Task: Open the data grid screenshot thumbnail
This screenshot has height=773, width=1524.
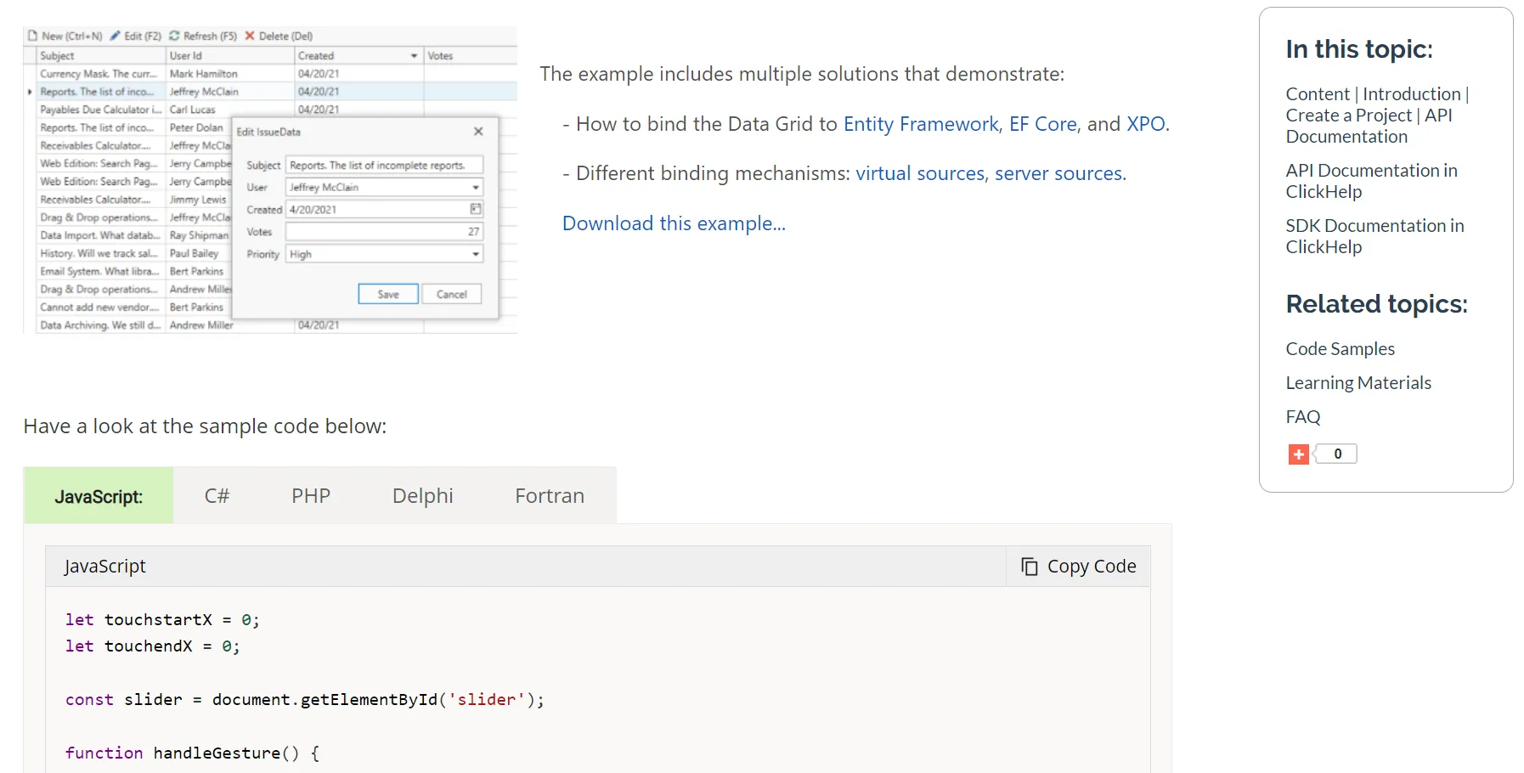Action: tap(270, 180)
